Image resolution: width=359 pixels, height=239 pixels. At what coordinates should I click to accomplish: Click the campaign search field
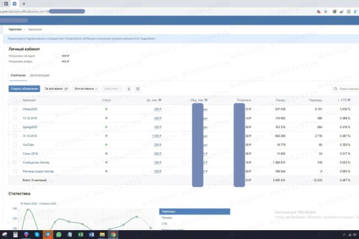pos(346,89)
